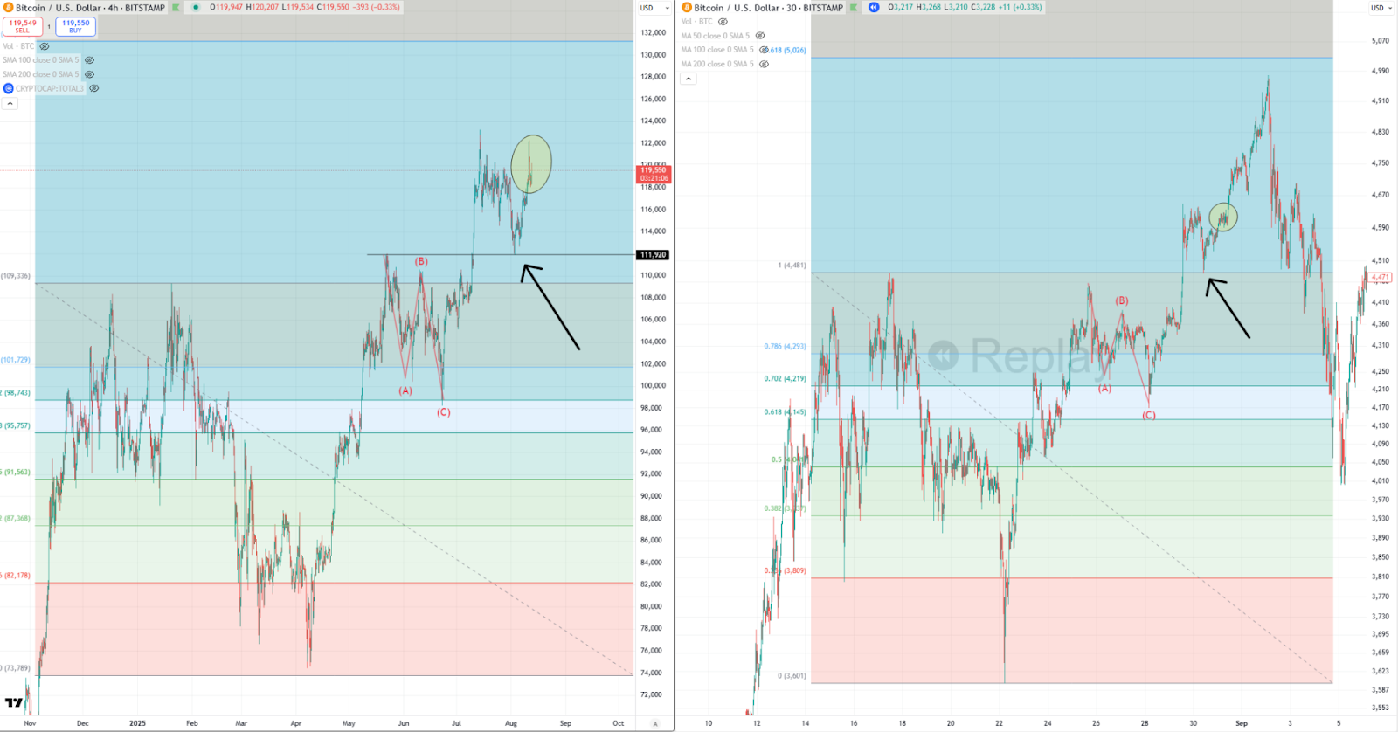This screenshot has width=1398, height=732.
Task: Click the green flag on the 30-minute chart
Action: tap(854, 8)
